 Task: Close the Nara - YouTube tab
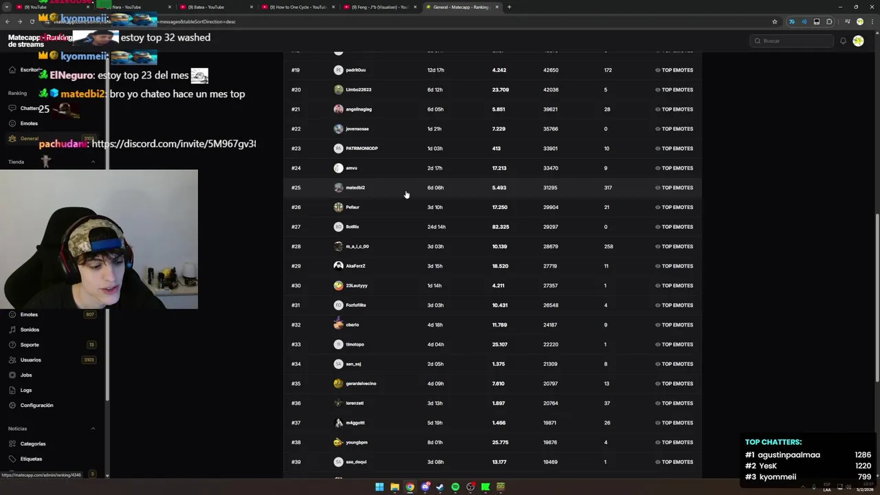pyautogui.click(x=170, y=7)
